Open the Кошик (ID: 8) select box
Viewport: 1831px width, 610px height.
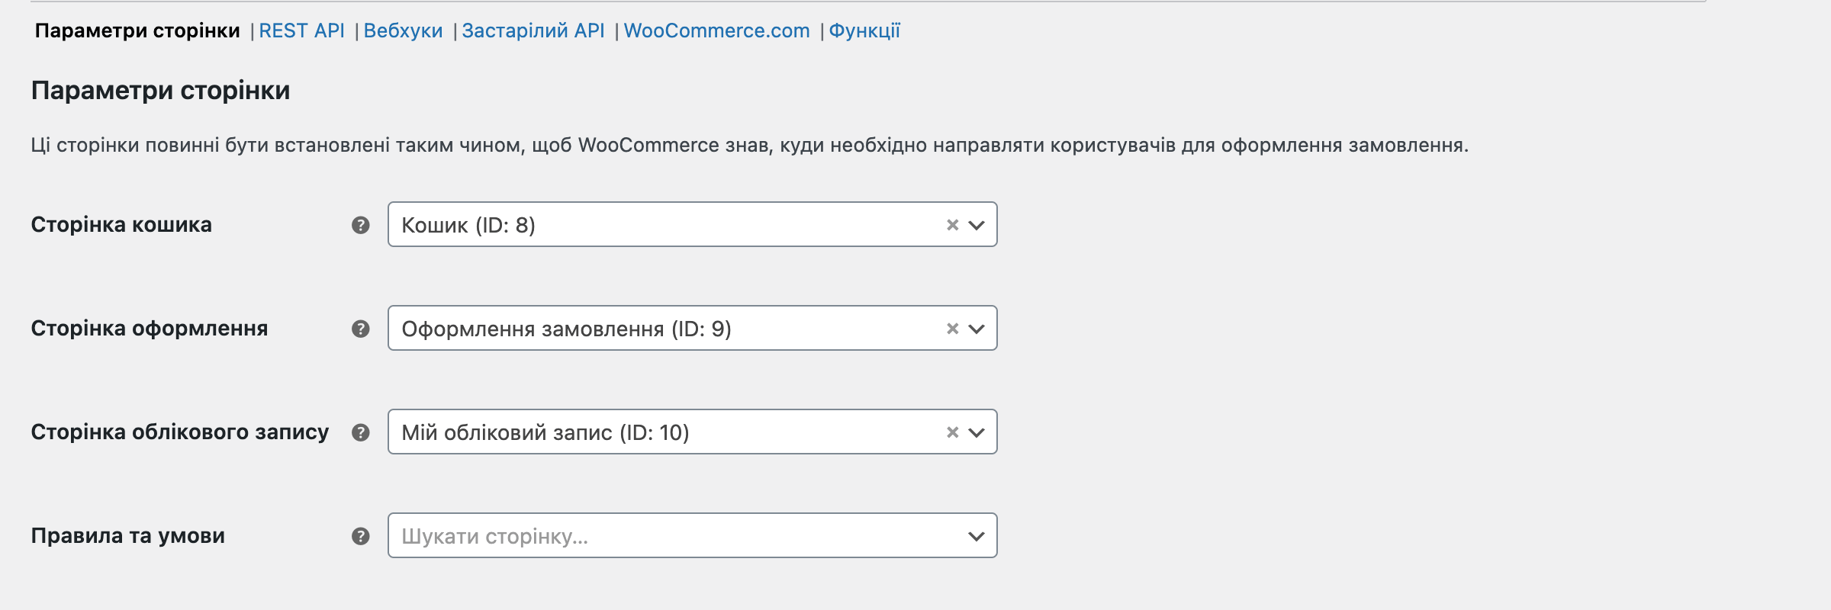pyautogui.click(x=693, y=224)
